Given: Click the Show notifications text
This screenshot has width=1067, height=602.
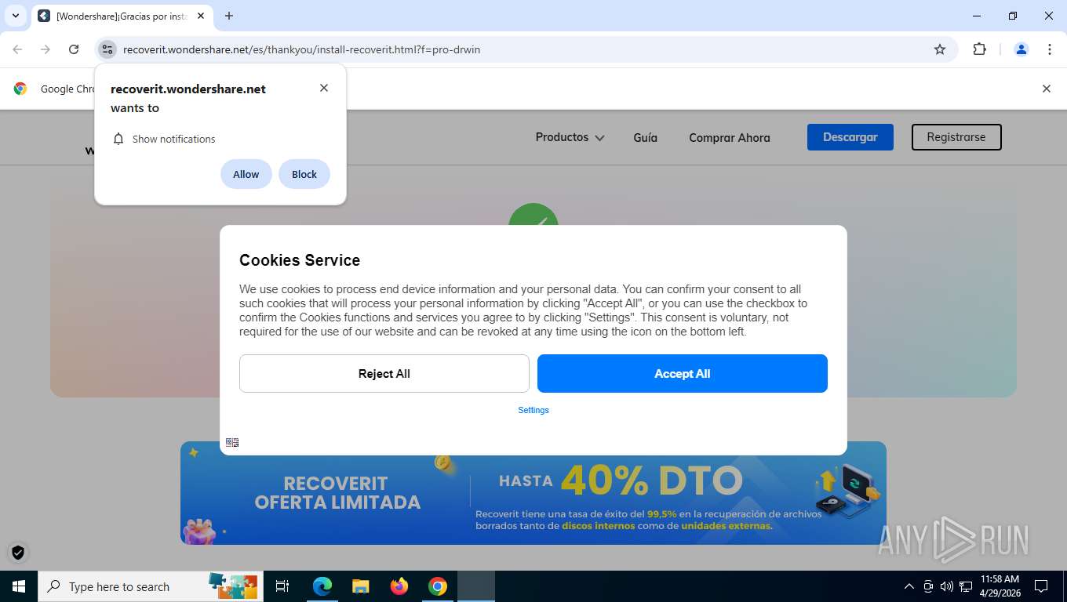Looking at the screenshot, I should pos(173,139).
